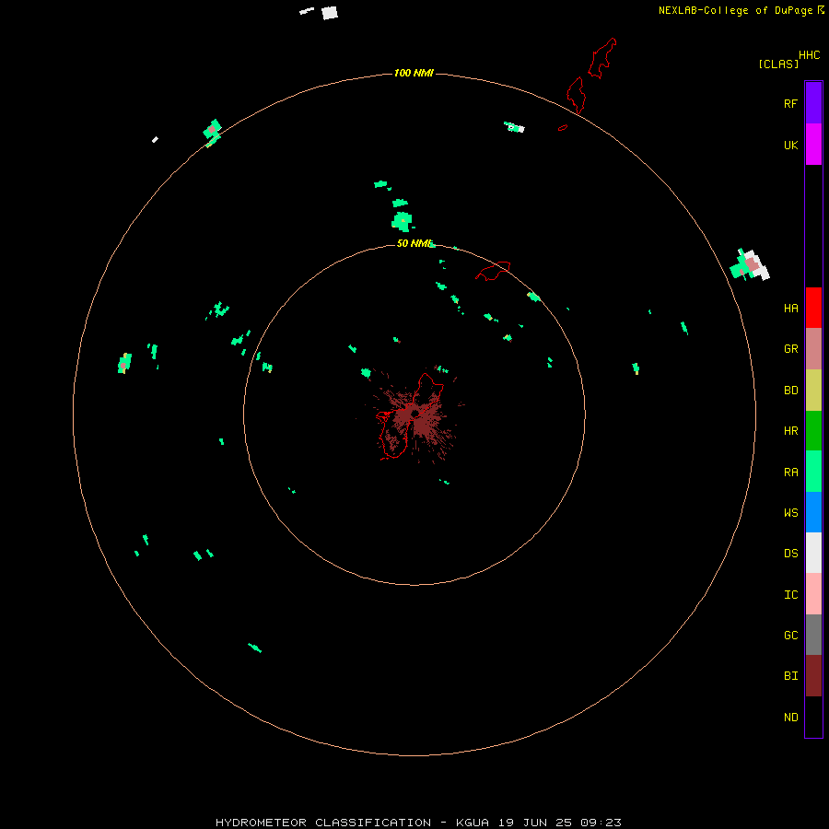Image resolution: width=829 pixels, height=829 pixels.
Task: Click the GR legend label
Action: 790,349
